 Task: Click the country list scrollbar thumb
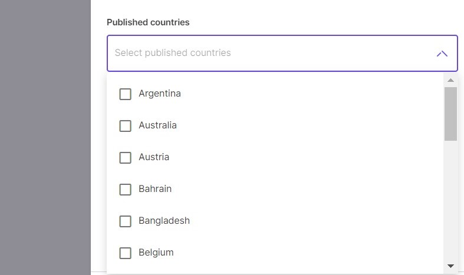click(450, 114)
